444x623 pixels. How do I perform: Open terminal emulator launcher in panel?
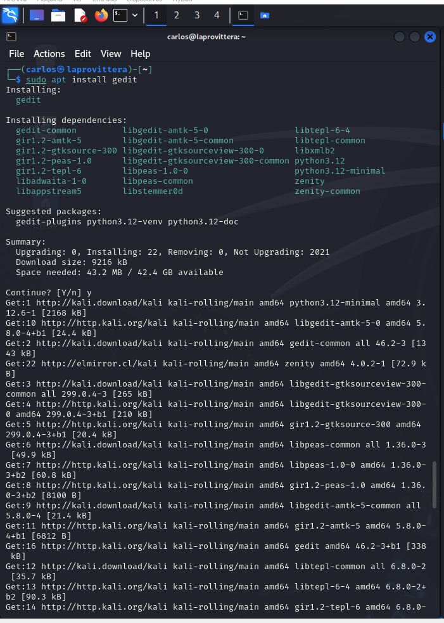[x=120, y=15]
